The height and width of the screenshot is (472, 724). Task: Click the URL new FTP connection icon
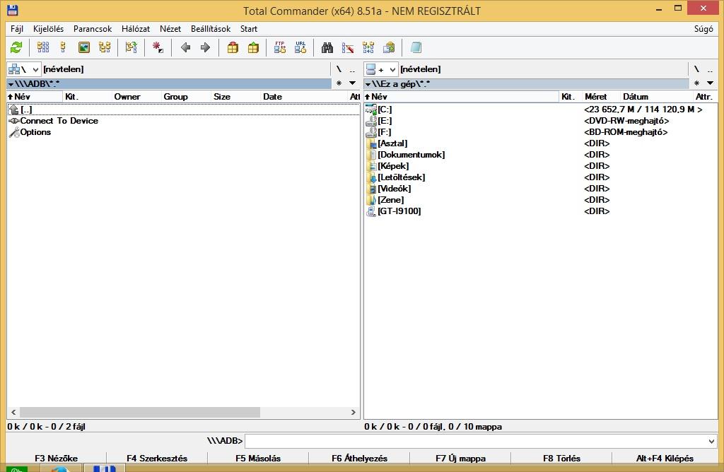click(300, 47)
